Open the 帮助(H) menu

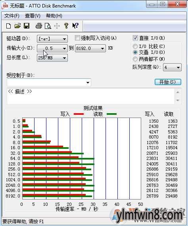(54, 16)
